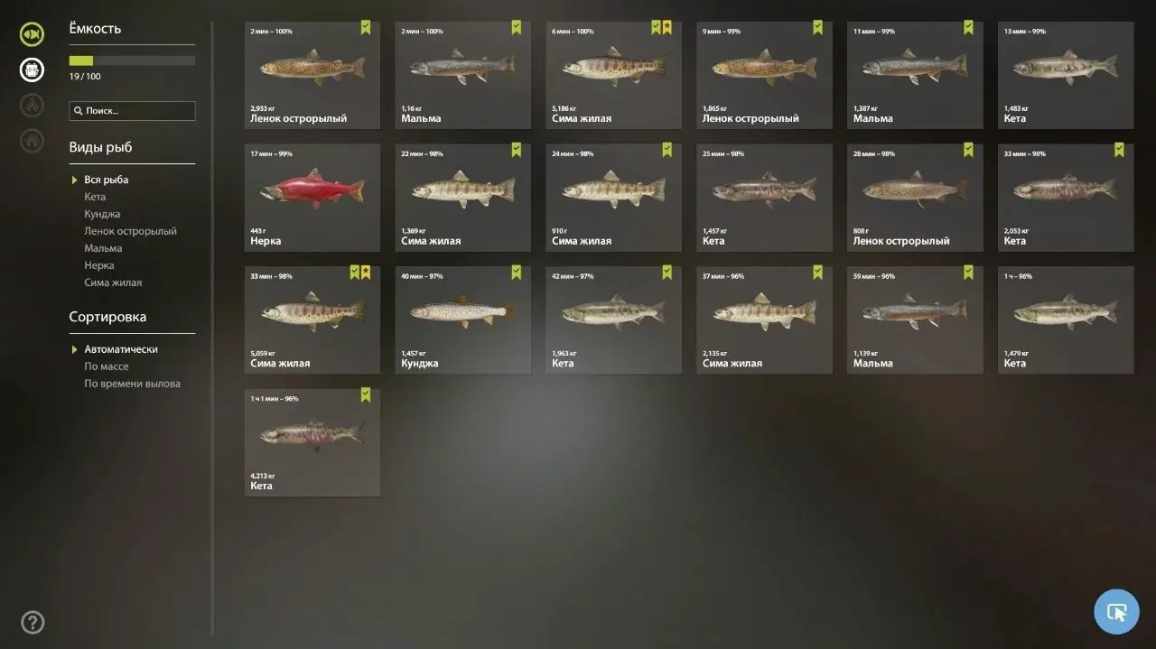Toggle green bookmark on 2,933 кг Ленок острорылый
Image resolution: width=1156 pixels, height=649 pixels.
[x=365, y=28]
